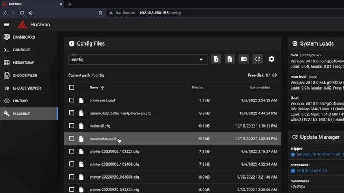This screenshot has width=344, height=193.
Task: Check printer-20220906_103223.cfg checkbox
Action: (x=71, y=151)
